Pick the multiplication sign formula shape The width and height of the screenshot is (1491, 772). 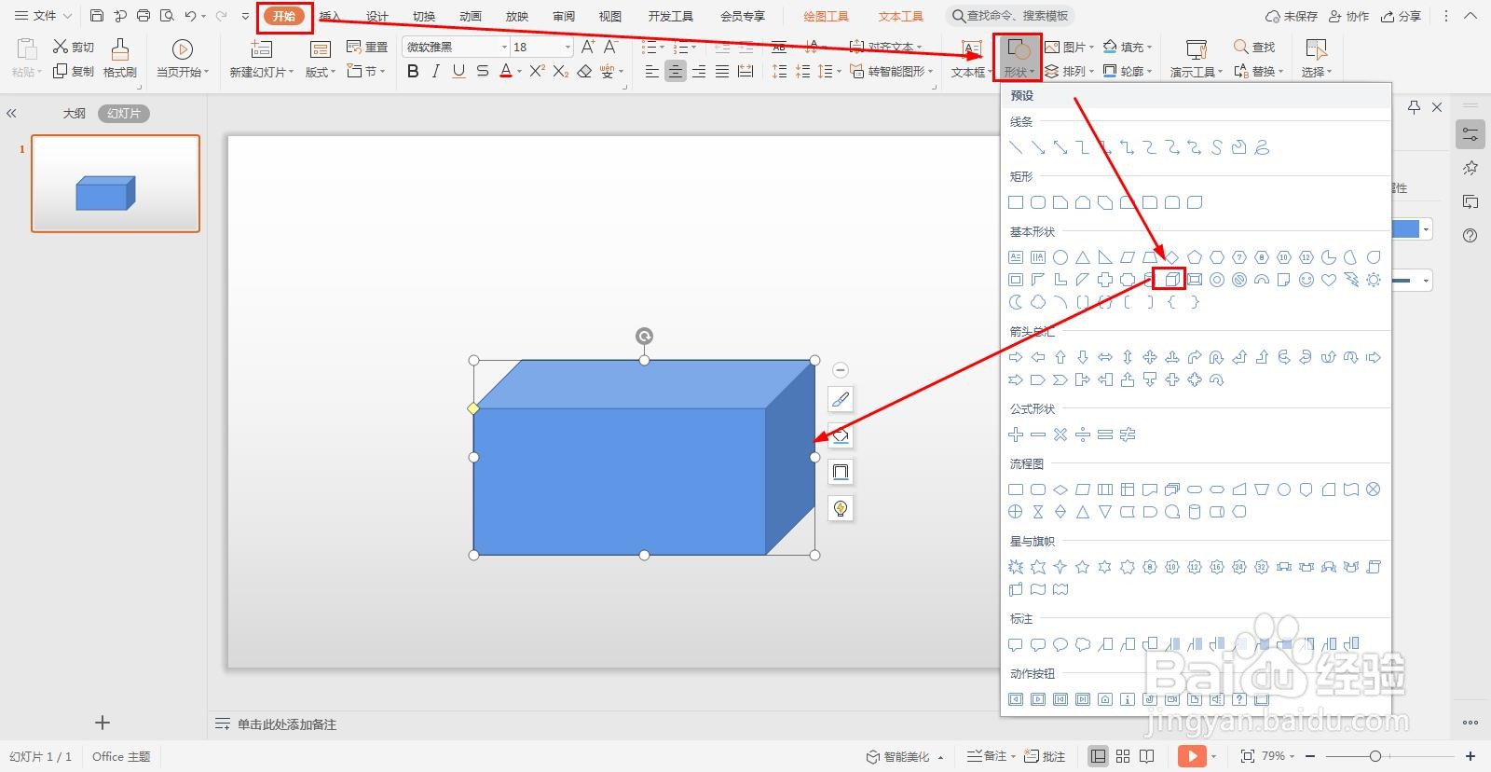(1060, 434)
